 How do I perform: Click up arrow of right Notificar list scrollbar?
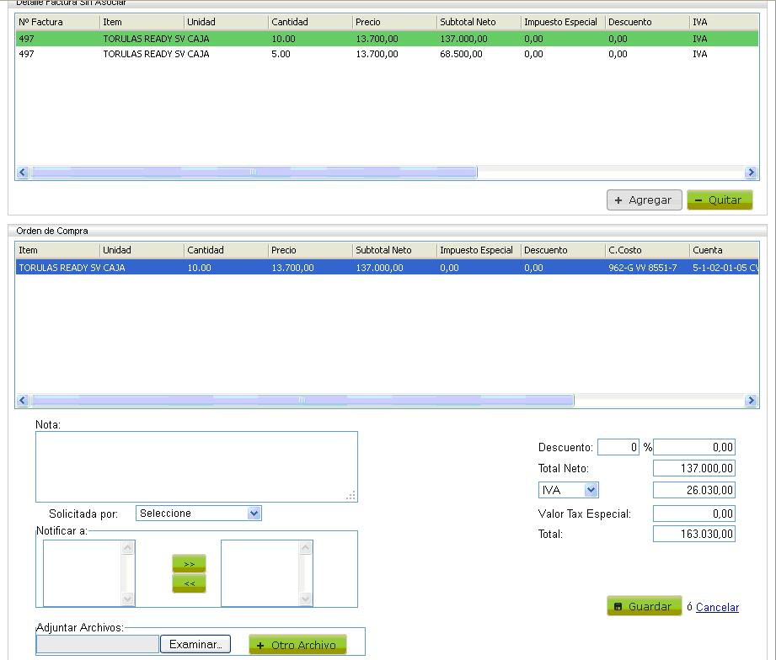(x=305, y=547)
